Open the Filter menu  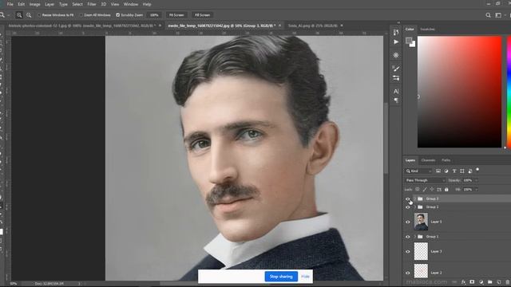[92, 4]
